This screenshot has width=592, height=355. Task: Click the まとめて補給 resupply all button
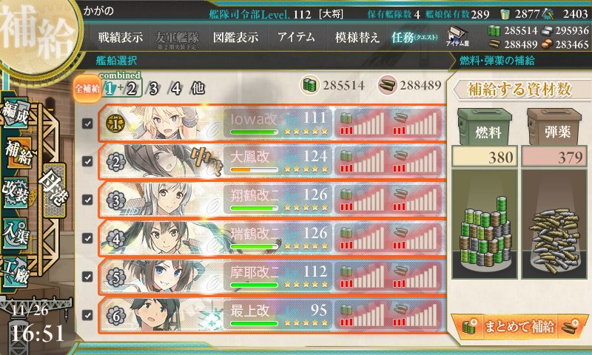pyautogui.click(x=519, y=326)
